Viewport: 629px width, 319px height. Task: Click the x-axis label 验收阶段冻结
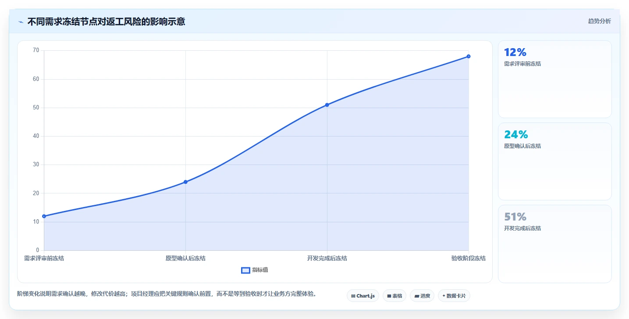[469, 259]
